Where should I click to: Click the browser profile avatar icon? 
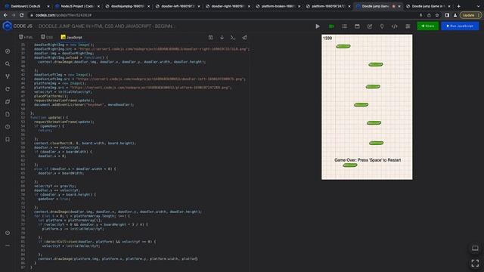point(455,15)
